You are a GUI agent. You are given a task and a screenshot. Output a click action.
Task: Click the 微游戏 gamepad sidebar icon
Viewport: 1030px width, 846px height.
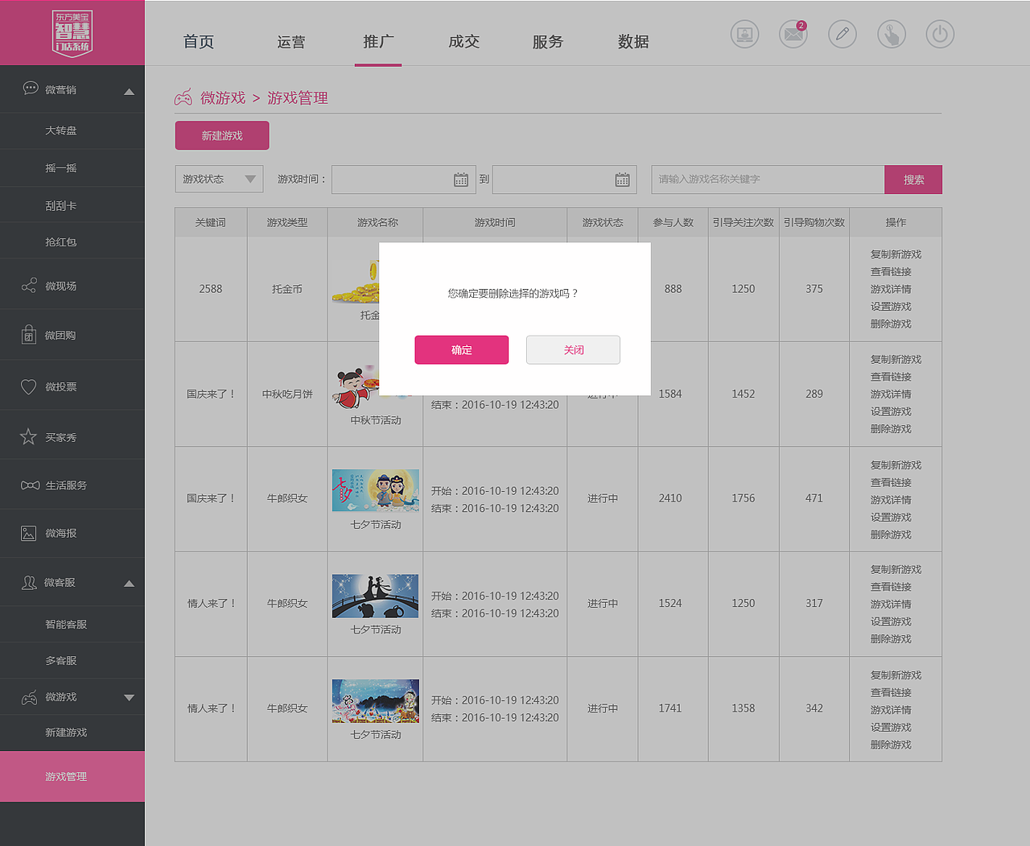(29, 697)
